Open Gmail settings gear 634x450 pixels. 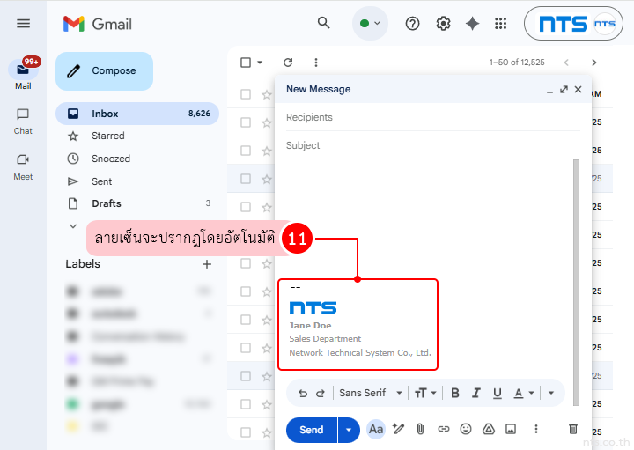click(x=443, y=24)
